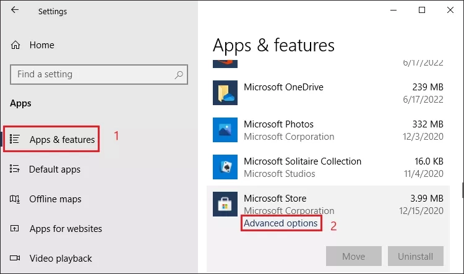The image size is (464, 274).
Task: Select Microsoft Solitaire Collection entry name
Action: [x=303, y=161]
